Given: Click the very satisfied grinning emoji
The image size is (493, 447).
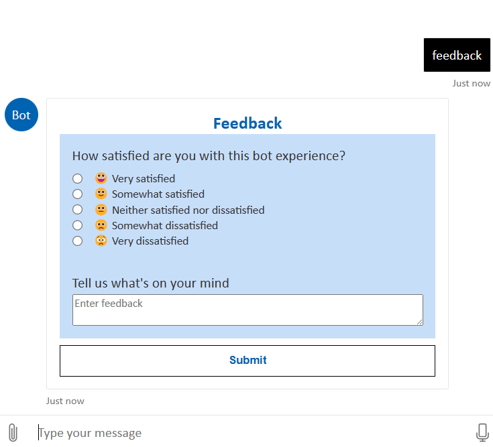Looking at the screenshot, I should point(101,178).
